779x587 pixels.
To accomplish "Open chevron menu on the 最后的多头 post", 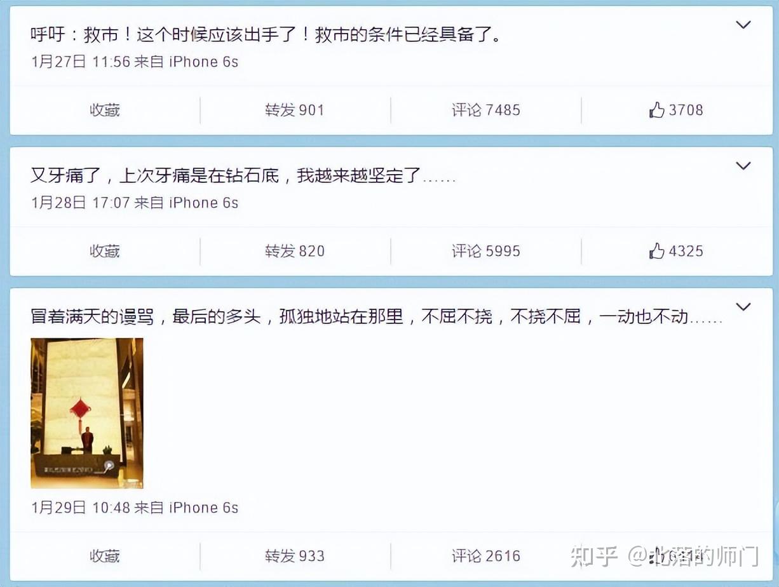I will 743,307.
